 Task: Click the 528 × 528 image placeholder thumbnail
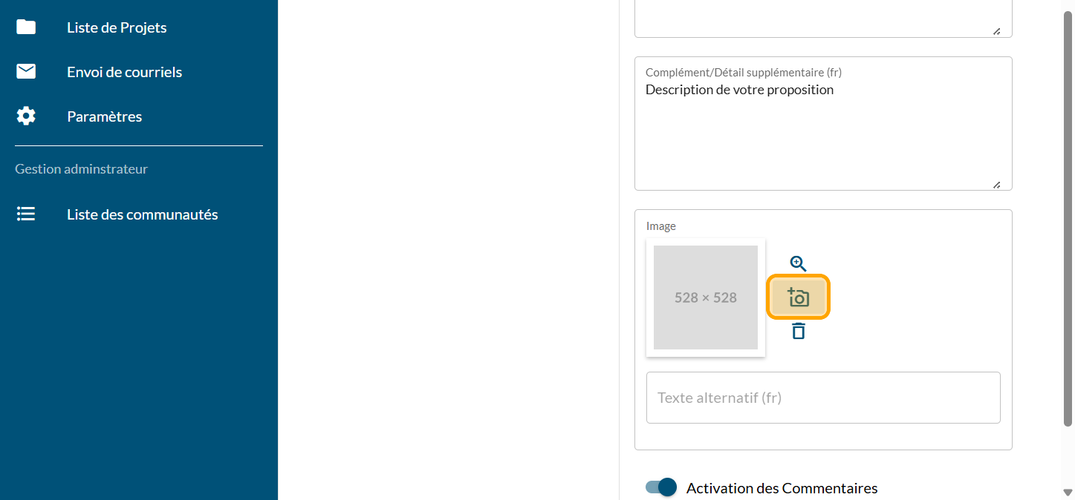coord(705,297)
